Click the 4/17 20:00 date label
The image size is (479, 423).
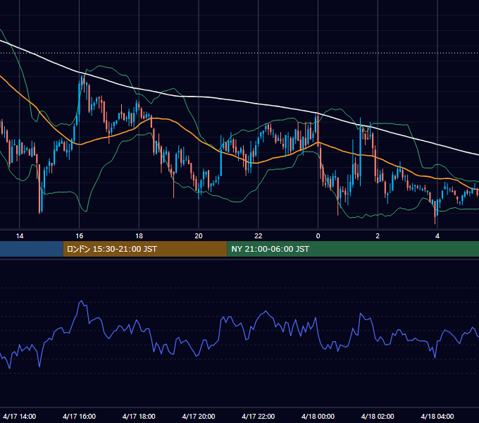199,416
